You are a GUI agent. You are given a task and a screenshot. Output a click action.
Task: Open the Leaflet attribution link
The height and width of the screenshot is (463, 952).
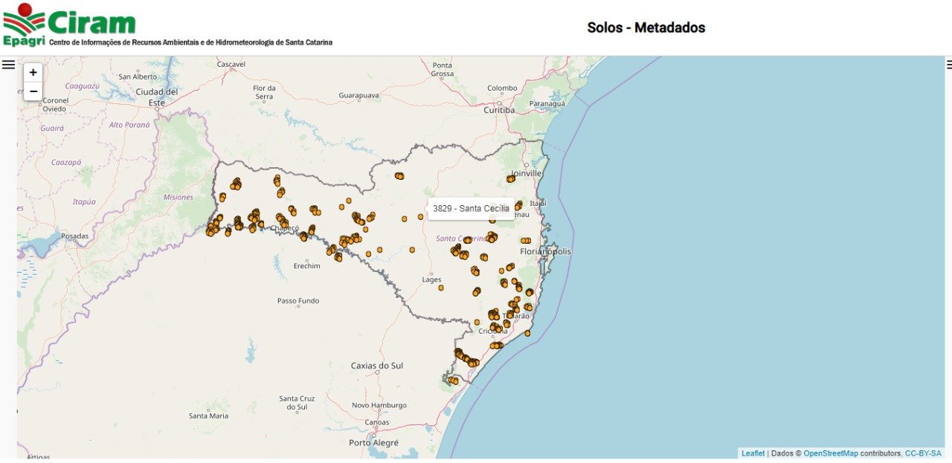[x=753, y=453]
